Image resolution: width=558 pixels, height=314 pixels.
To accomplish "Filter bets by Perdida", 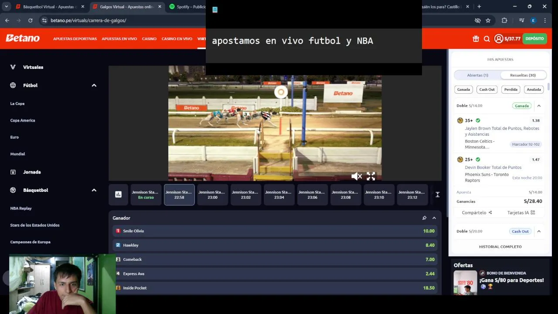I will [x=510, y=89].
